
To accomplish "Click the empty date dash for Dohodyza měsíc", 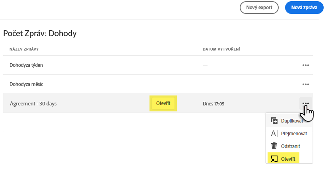I will [205, 85].
